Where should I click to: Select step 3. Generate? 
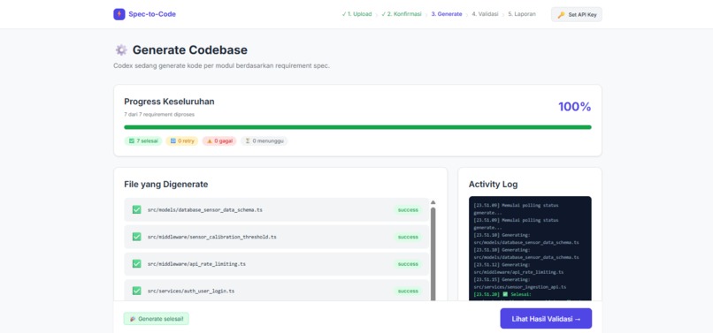[447, 14]
